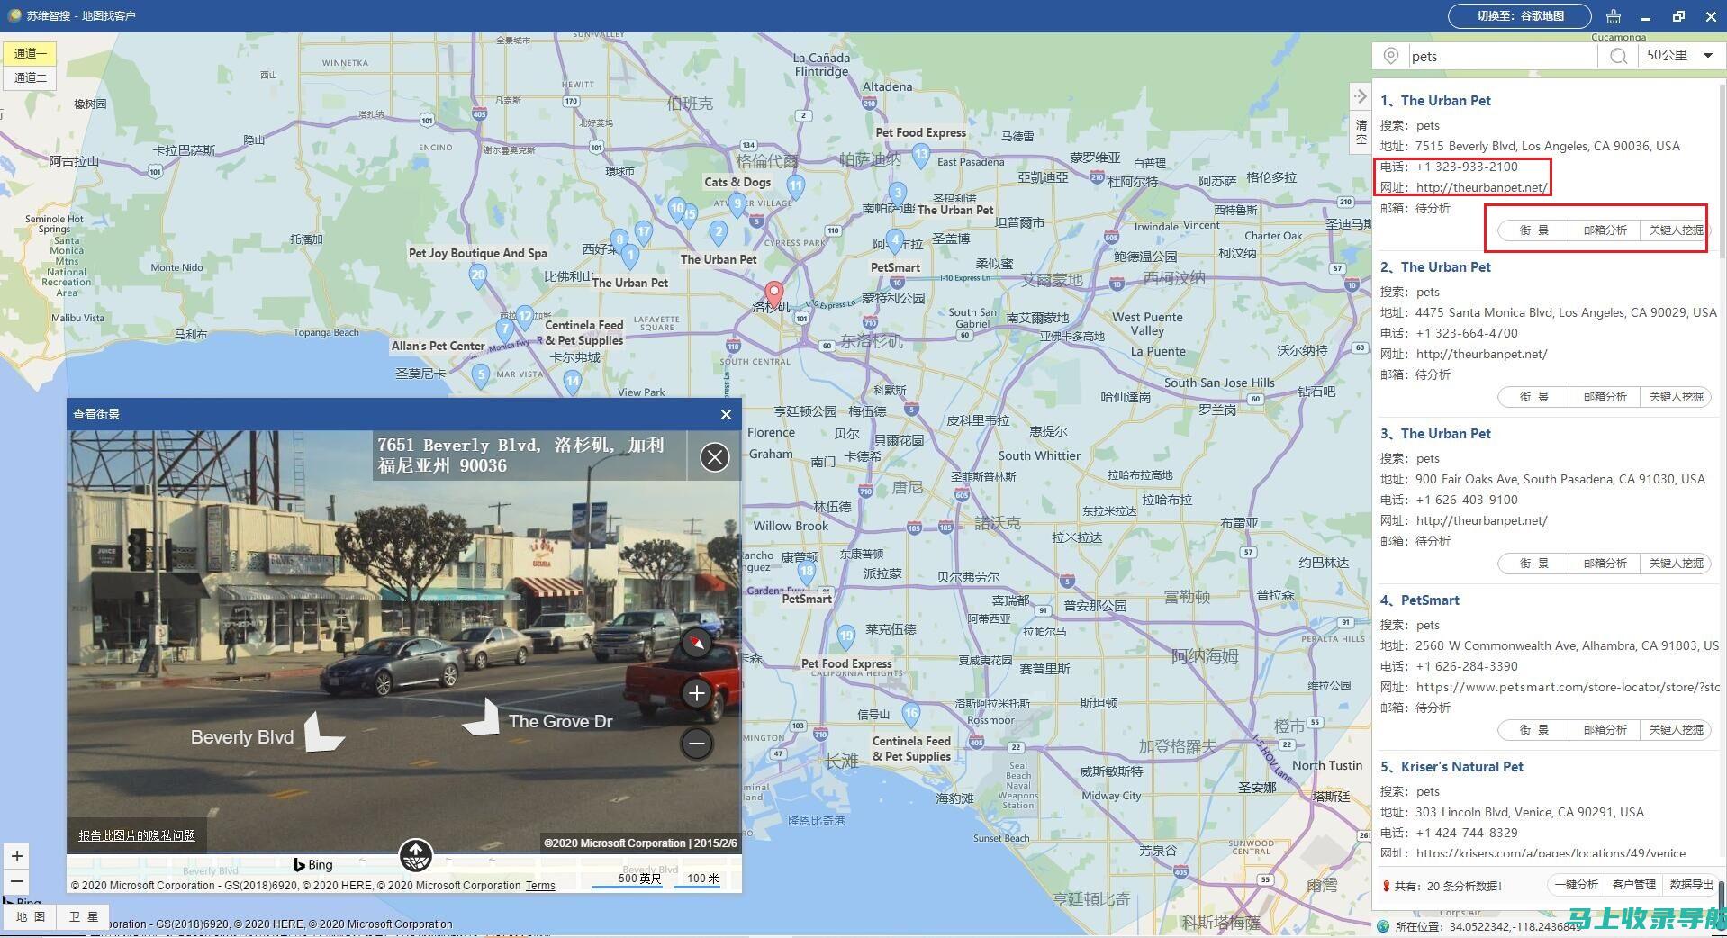This screenshot has height=938, width=1727.
Task: Zoom in the street view image
Action: [x=696, y=693]
